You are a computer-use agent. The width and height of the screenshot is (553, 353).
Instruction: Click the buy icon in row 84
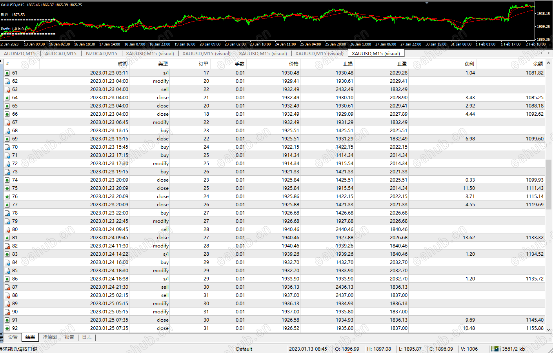point(7,262)
